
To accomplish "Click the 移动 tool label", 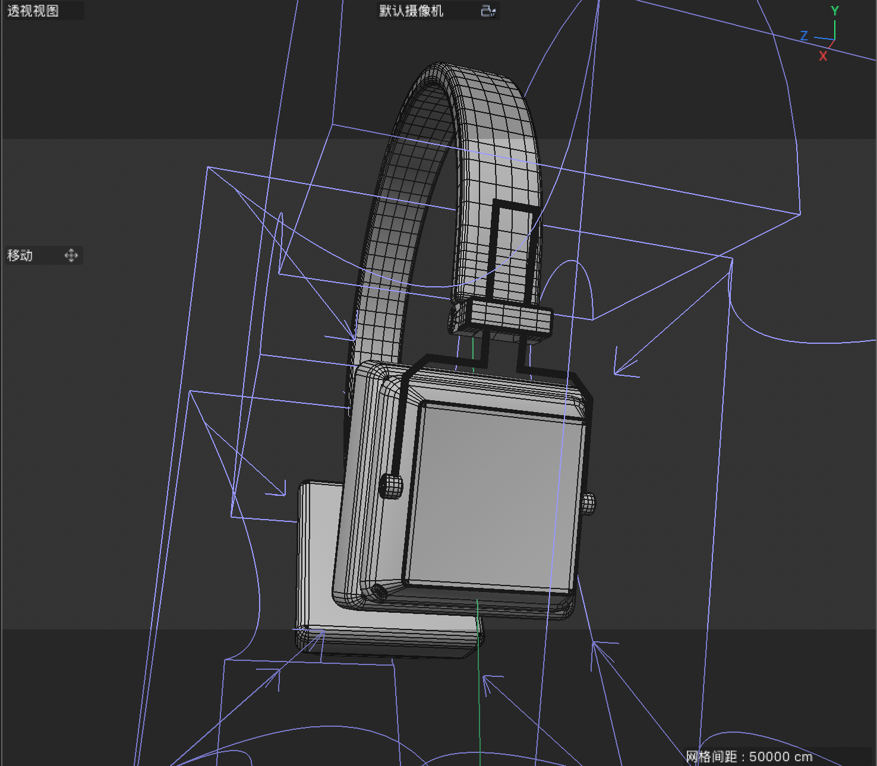I will 20,255.
